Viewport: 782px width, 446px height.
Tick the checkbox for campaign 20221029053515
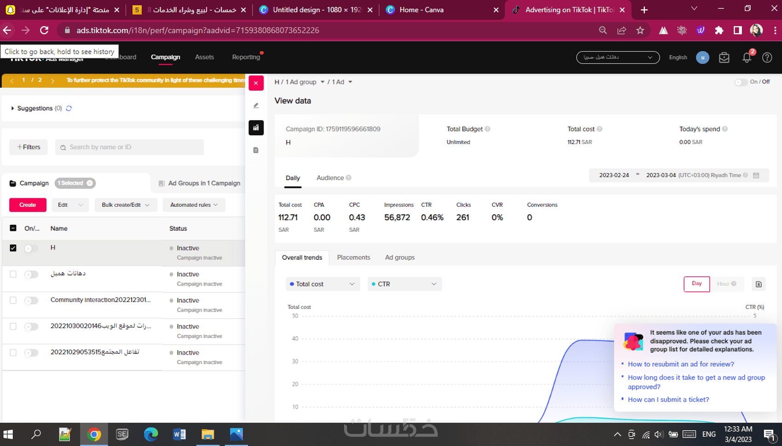13,353
